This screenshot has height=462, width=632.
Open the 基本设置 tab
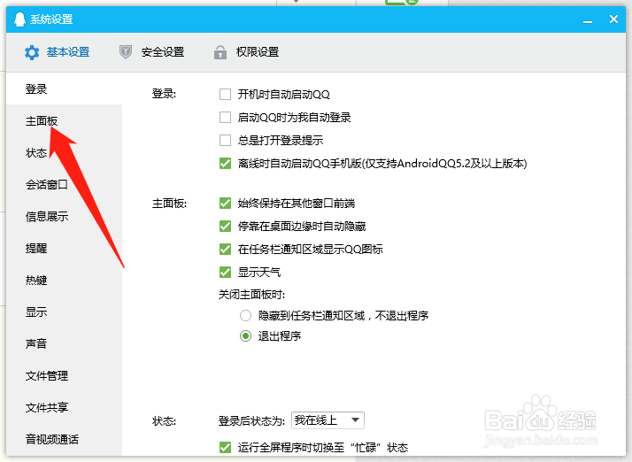coord(57,52)
